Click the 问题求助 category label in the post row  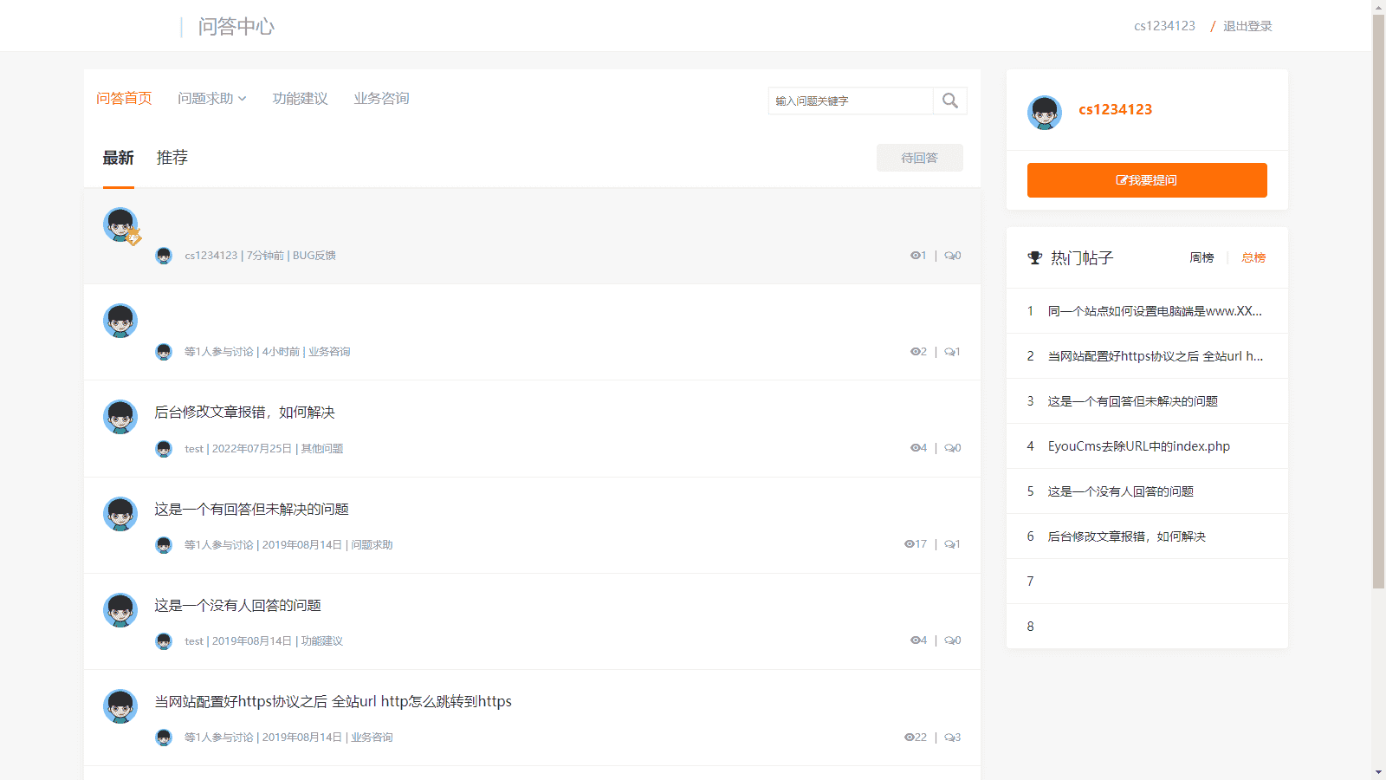(x=372, y=545)
